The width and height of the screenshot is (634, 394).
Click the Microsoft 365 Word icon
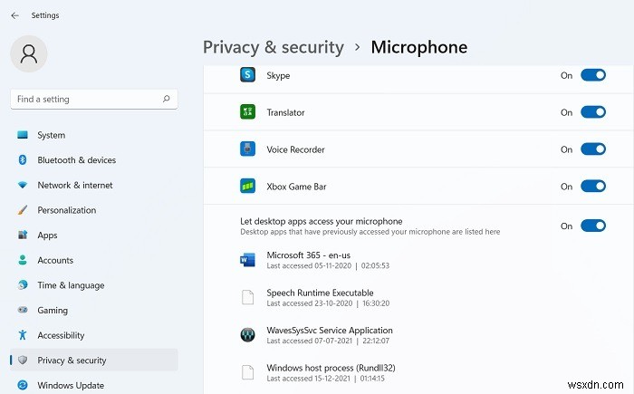(x=247, y=260)
